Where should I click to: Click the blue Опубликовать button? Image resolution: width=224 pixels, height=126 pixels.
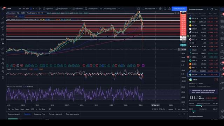179,9
